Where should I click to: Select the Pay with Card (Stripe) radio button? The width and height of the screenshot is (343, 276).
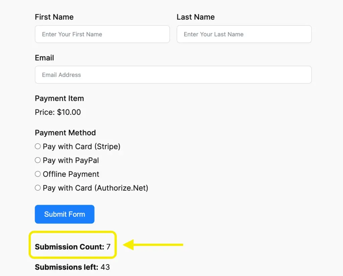point(38,147)
